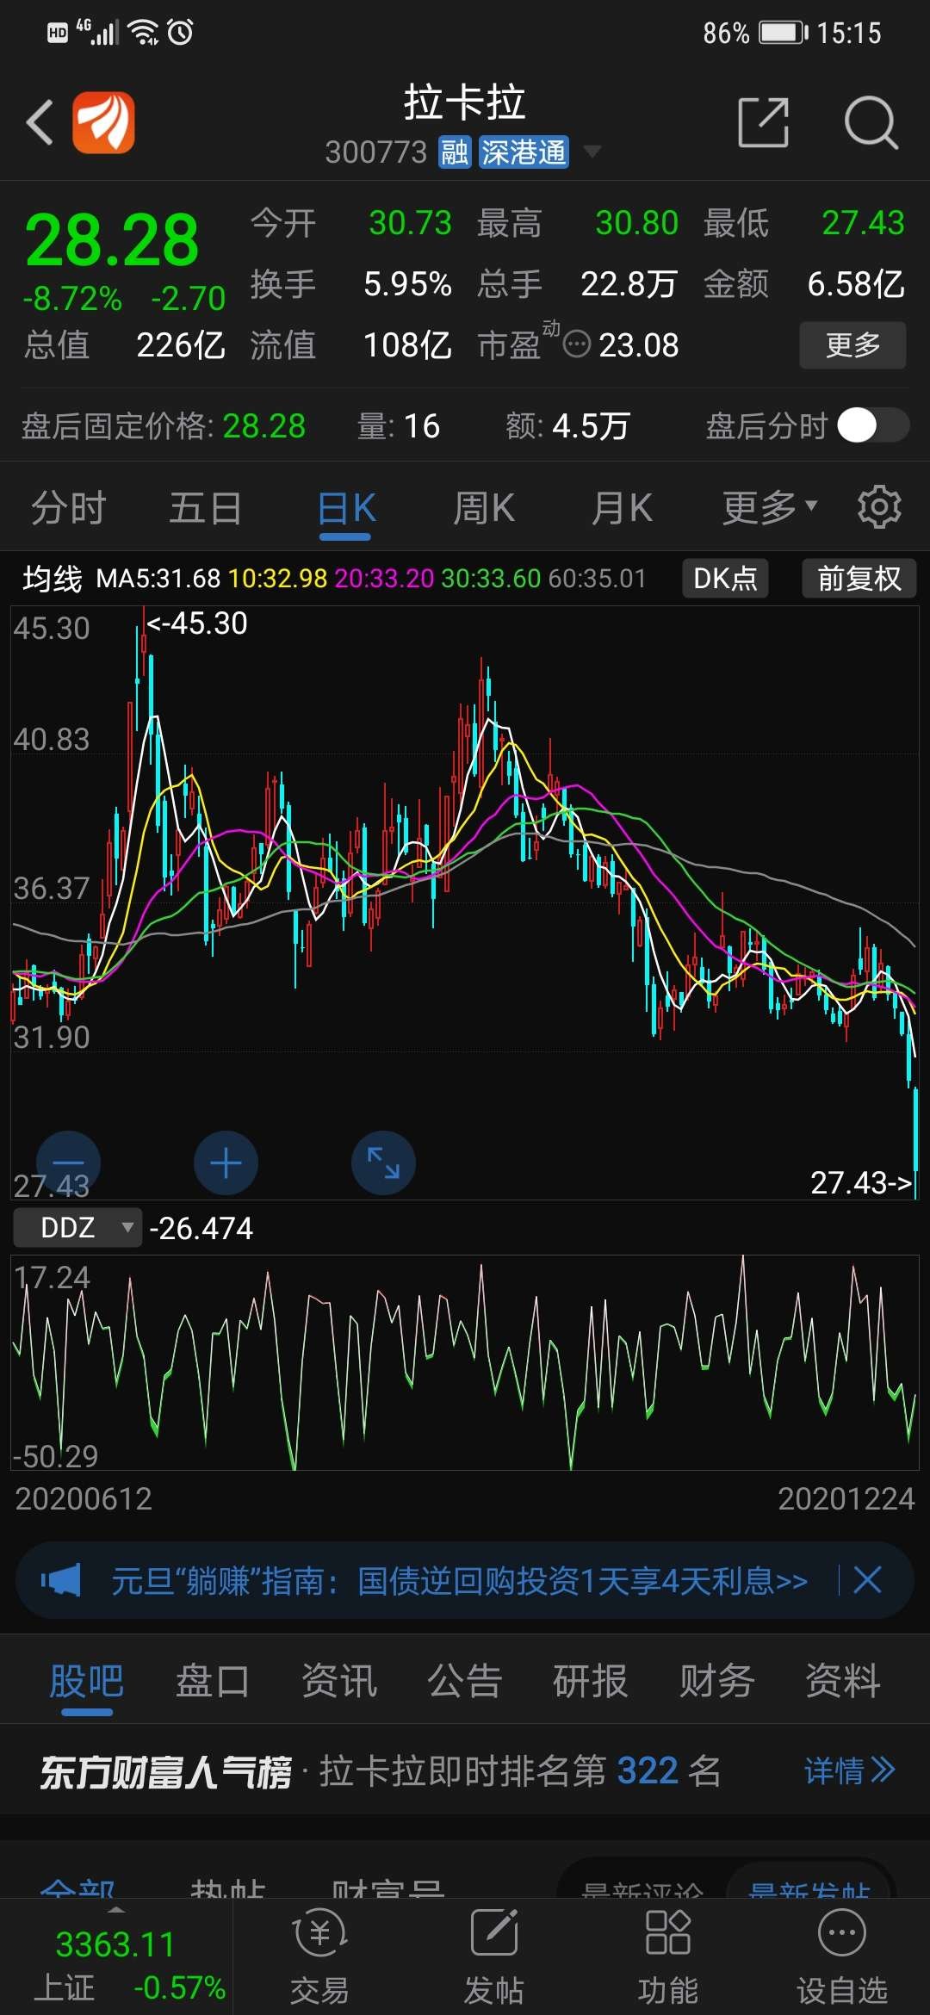The height and width of the screenshot is (2015, 930).
Task: Tap the 东方财富人气榜 ranking text
Action: [x=165, y=1772]
